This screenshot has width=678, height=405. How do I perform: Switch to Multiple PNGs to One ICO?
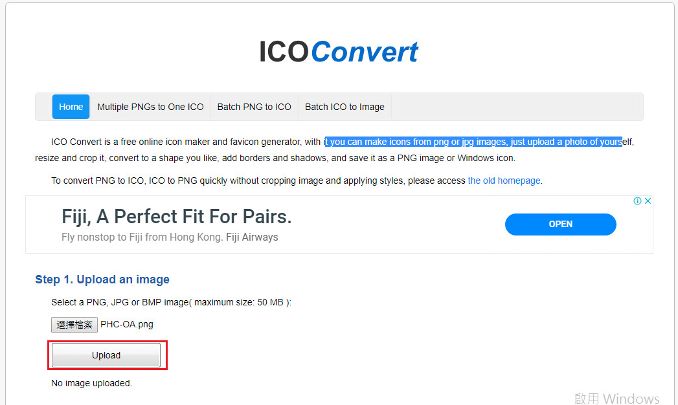point(150,107)
